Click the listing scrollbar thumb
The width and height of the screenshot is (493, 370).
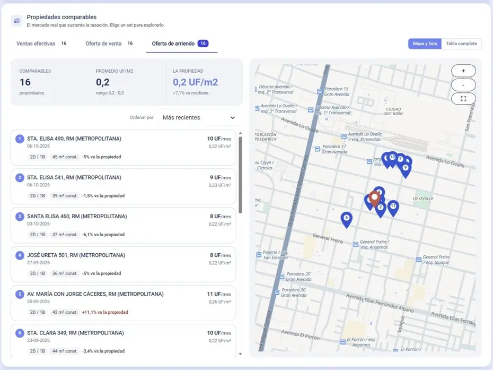pyautogui.click(x=240, y=175)
